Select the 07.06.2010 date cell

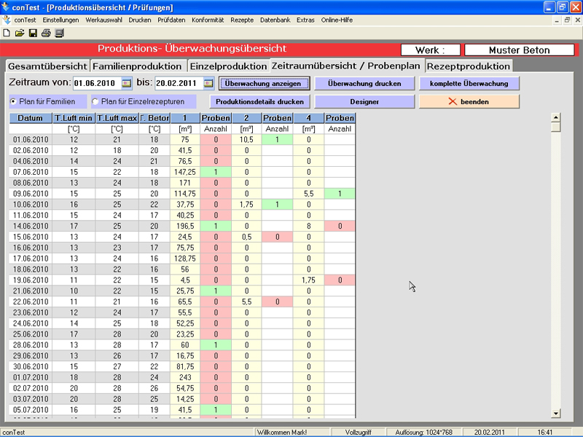[x=31, y=172]
